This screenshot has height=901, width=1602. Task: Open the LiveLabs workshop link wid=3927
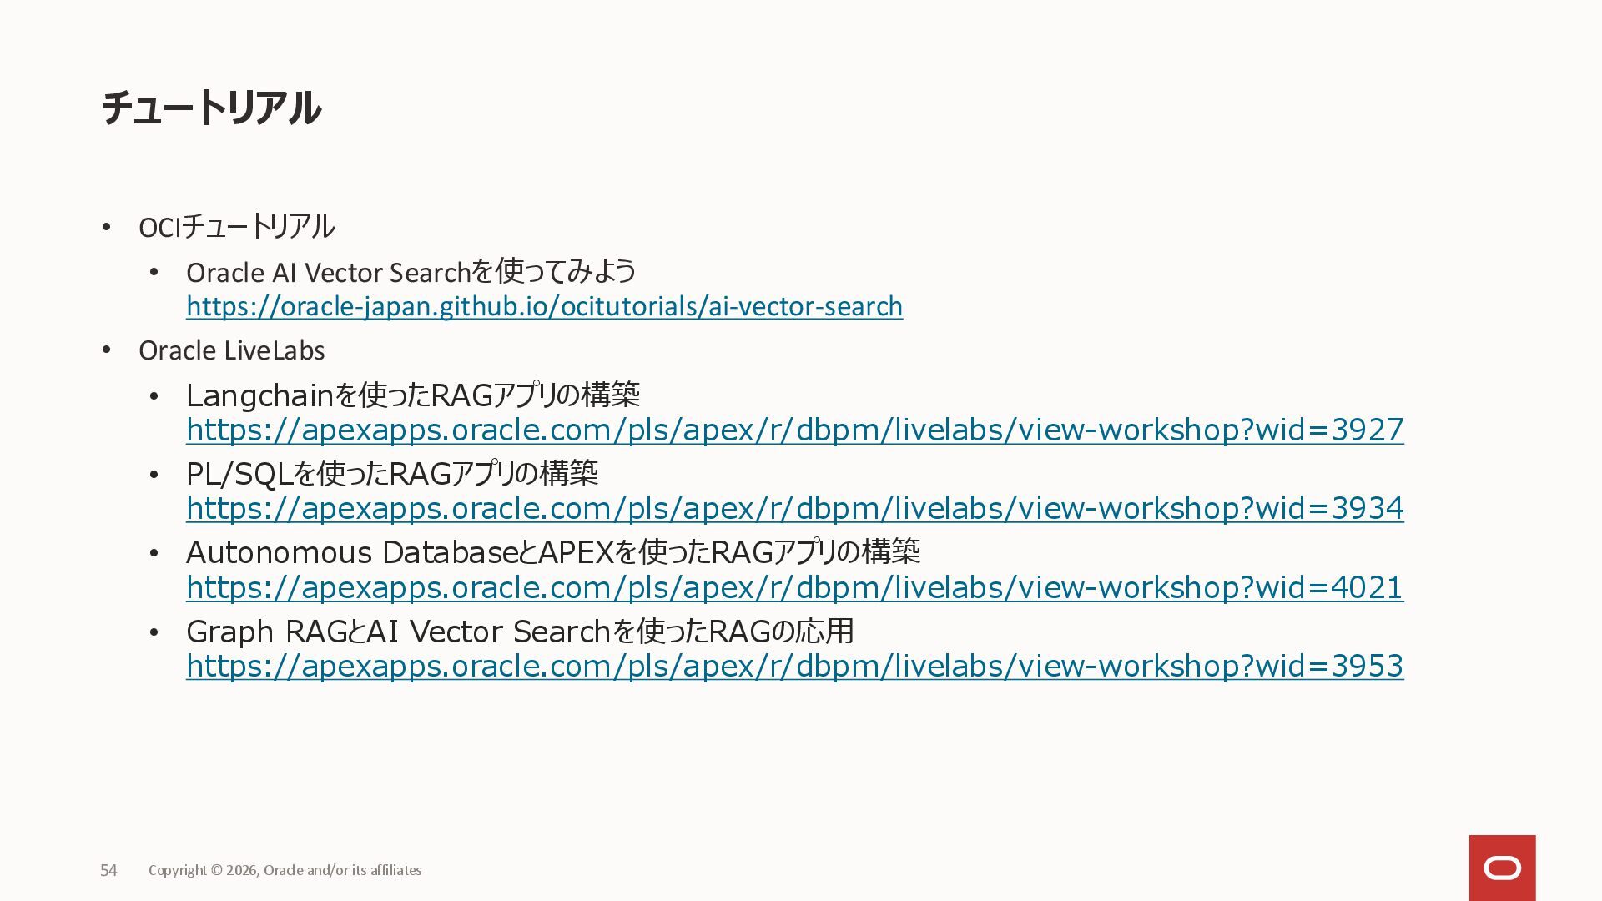794,430
